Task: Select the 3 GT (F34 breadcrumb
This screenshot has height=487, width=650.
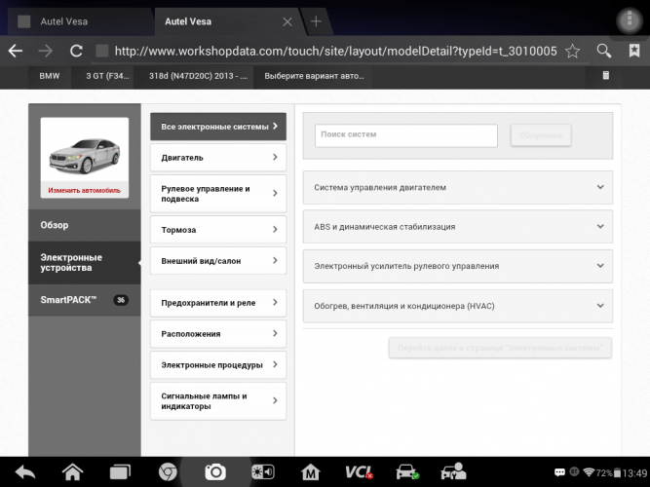Action: click(107, 76)
